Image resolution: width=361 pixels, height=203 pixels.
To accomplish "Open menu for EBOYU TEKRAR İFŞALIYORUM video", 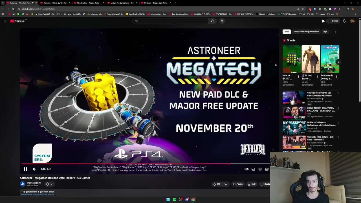I will pos(338,108).
